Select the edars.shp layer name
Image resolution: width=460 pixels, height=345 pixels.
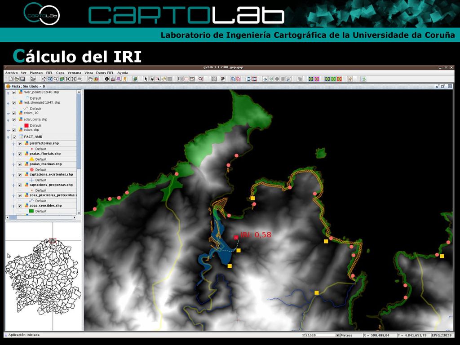pyautogui.click(x=31, y=130)
